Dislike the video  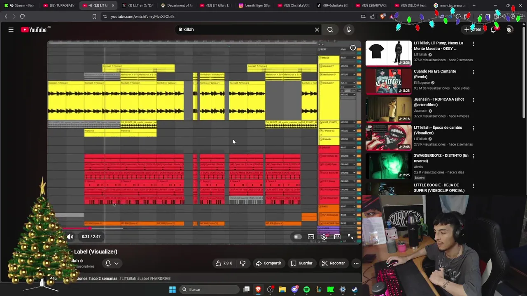coord(243,263)
